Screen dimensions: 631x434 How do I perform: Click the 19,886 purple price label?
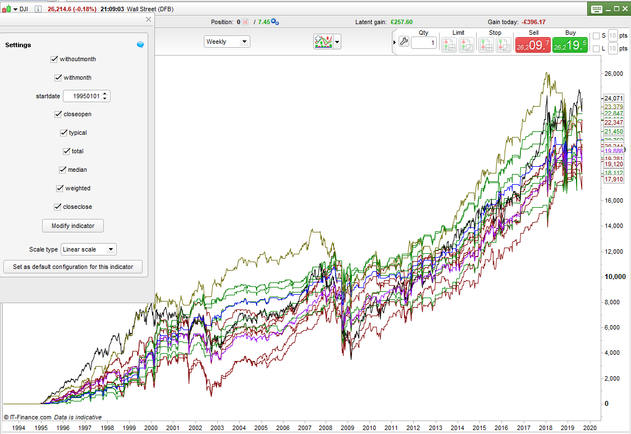point(613,151)
